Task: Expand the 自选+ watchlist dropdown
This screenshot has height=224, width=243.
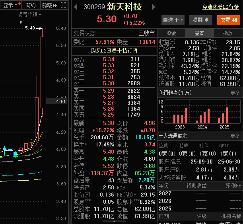Action: tap(173, 19)
